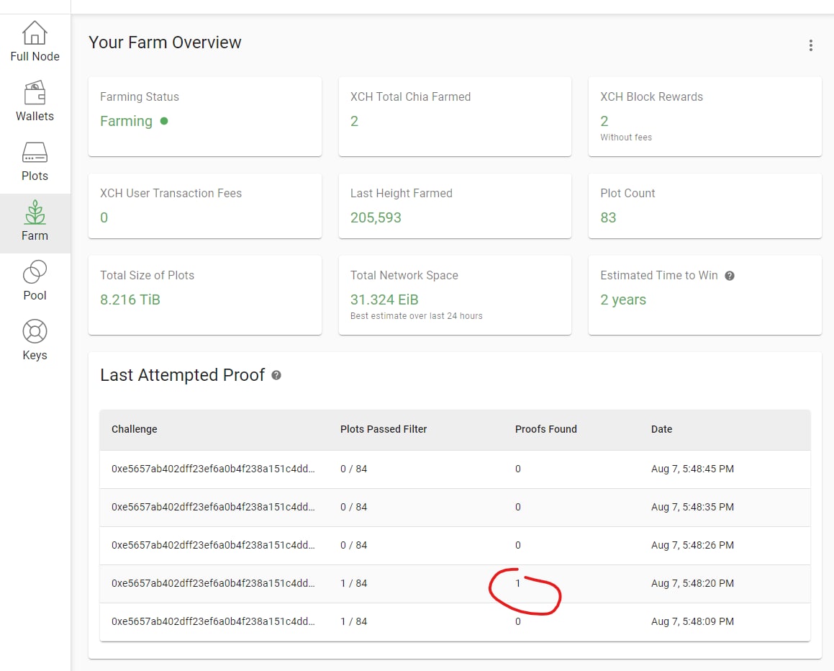
Task: Click the Last Attempted Proof heading
Action: (183, 375)
